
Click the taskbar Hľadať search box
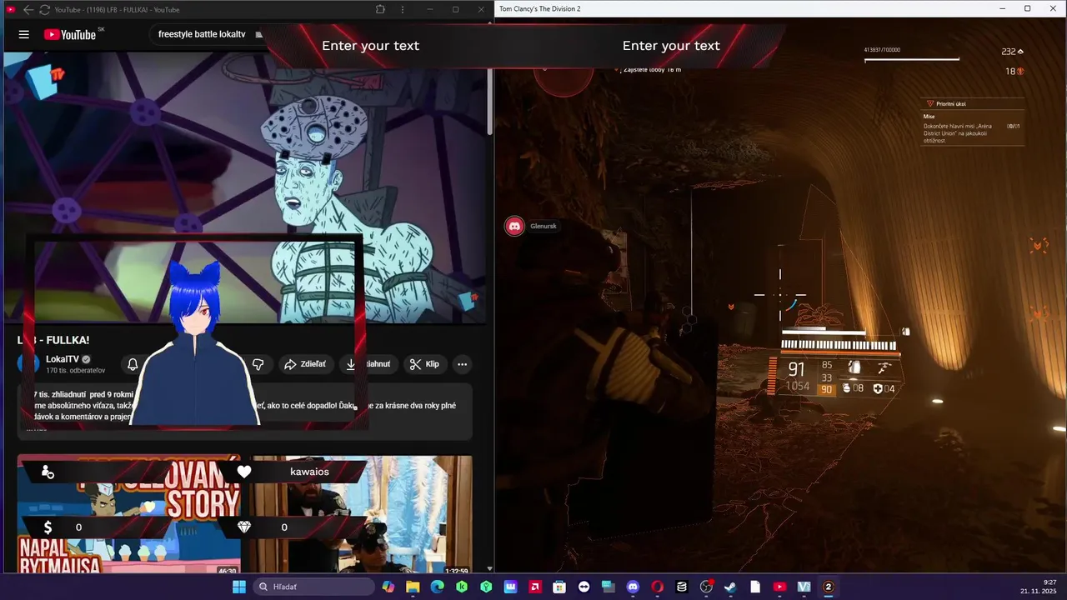tap(313, 587)
